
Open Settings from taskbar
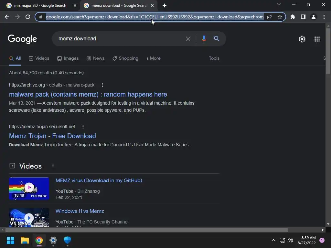click(x=53, y=240)
